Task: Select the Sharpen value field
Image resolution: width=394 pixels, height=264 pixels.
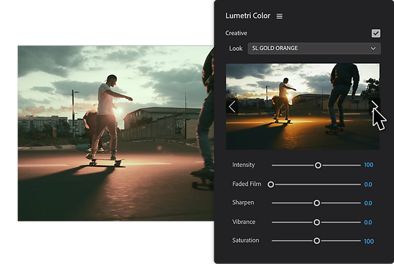Action: (x=368, y=203)
